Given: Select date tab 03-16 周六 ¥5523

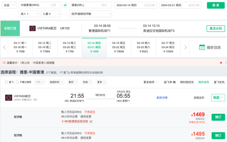Looking at the screenshot, I should [x=143, y=47].
